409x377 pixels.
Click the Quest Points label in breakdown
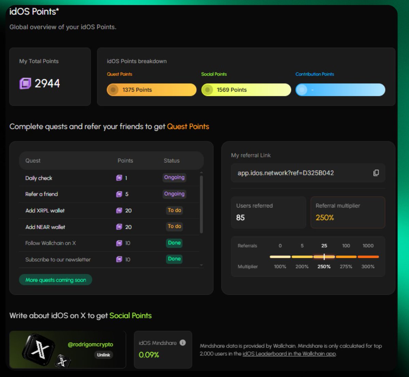[x=119, y=74]
